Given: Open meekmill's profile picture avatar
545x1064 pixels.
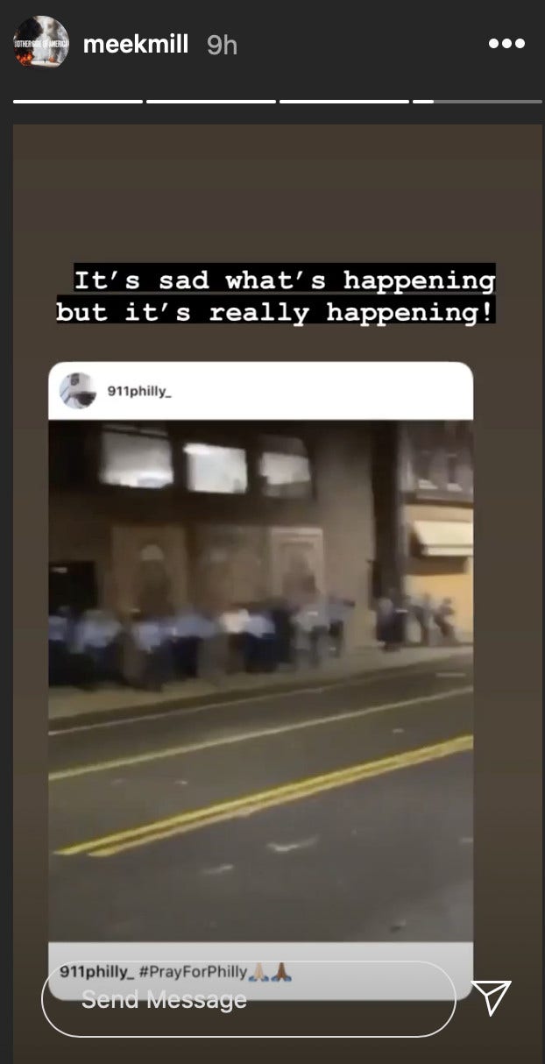Looking at the screenshot, I should (41, 43).
